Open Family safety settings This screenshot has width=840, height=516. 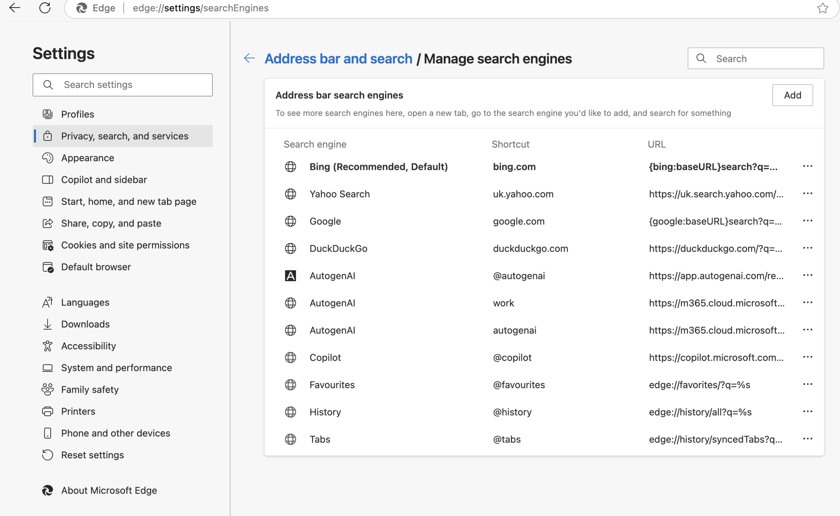pyautogui.click(x=123, y=390)
